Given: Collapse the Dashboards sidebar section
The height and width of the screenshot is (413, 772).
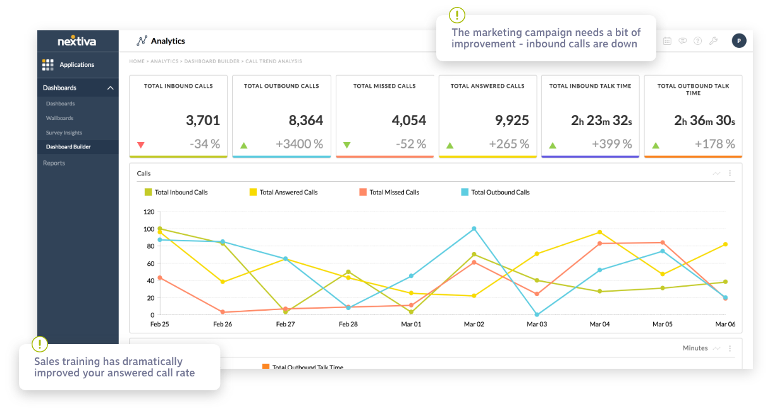Looking at the screenshot, I should click(x=110, y=88).
